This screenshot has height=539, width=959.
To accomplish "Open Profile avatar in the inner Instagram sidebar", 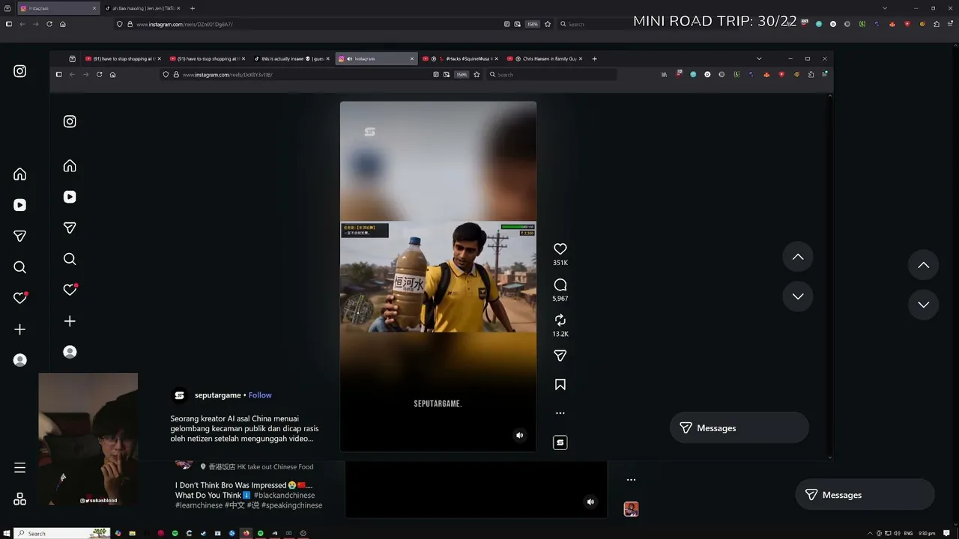I will (70, 352).
